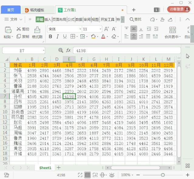The image size is (194, 179).
Task: Click Merge and Center (合并居中) icon
Action: 172,30
